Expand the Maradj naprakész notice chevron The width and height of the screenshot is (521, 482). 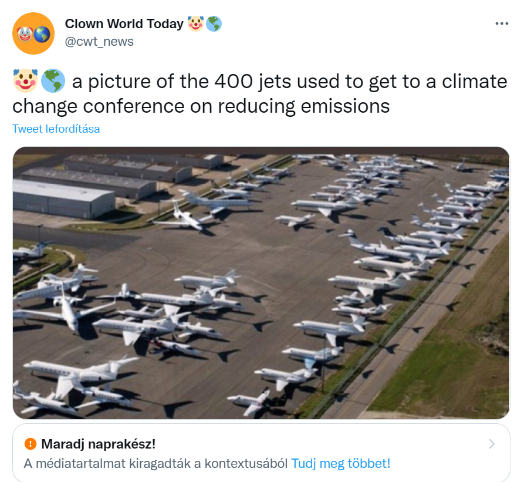492,444
